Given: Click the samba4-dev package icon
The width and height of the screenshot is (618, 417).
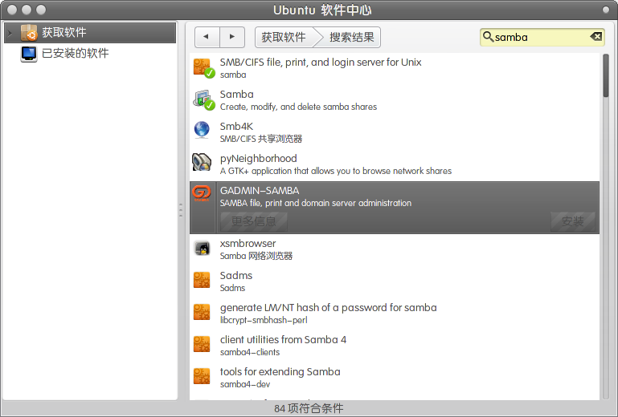Looking at the screenshot, I should coord(202,376).
